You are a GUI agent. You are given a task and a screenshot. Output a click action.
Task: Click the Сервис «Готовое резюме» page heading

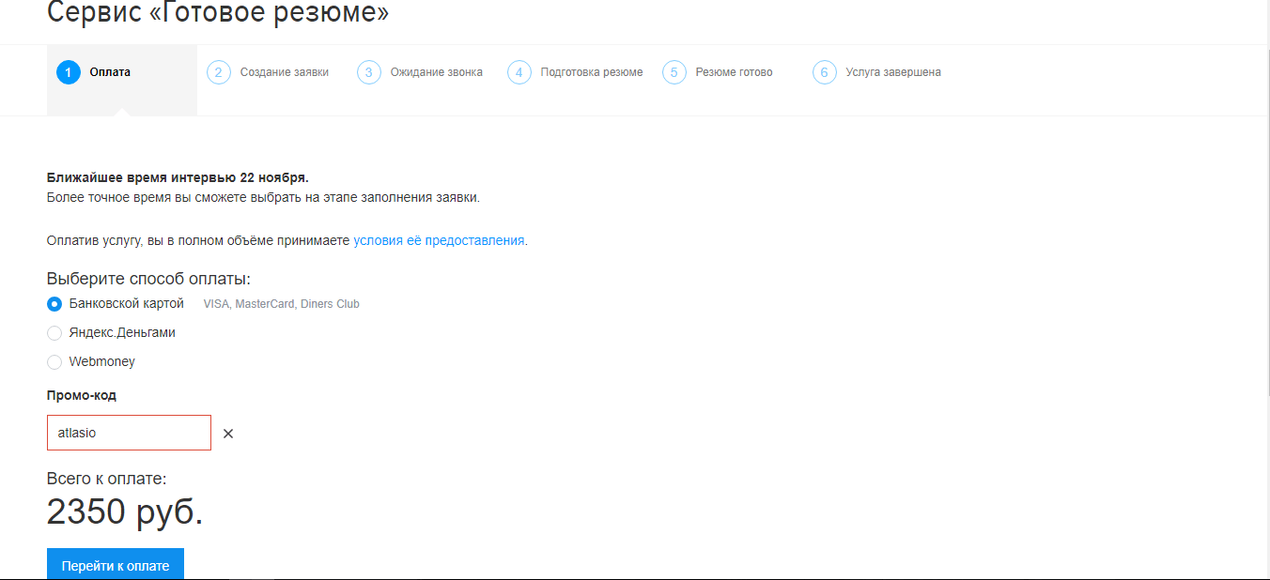[217, 13]
